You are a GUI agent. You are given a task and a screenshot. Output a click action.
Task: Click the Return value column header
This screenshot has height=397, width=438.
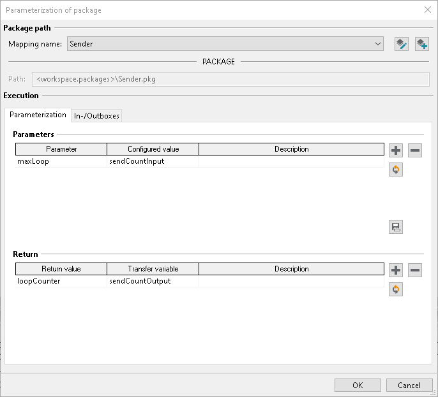click(61, 269)
